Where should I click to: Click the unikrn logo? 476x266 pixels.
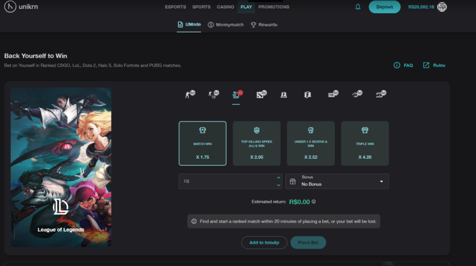click(21, 6)
